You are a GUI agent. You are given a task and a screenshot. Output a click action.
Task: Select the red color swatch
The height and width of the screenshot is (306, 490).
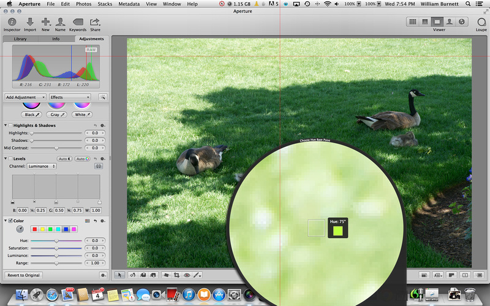pos(35,229)
